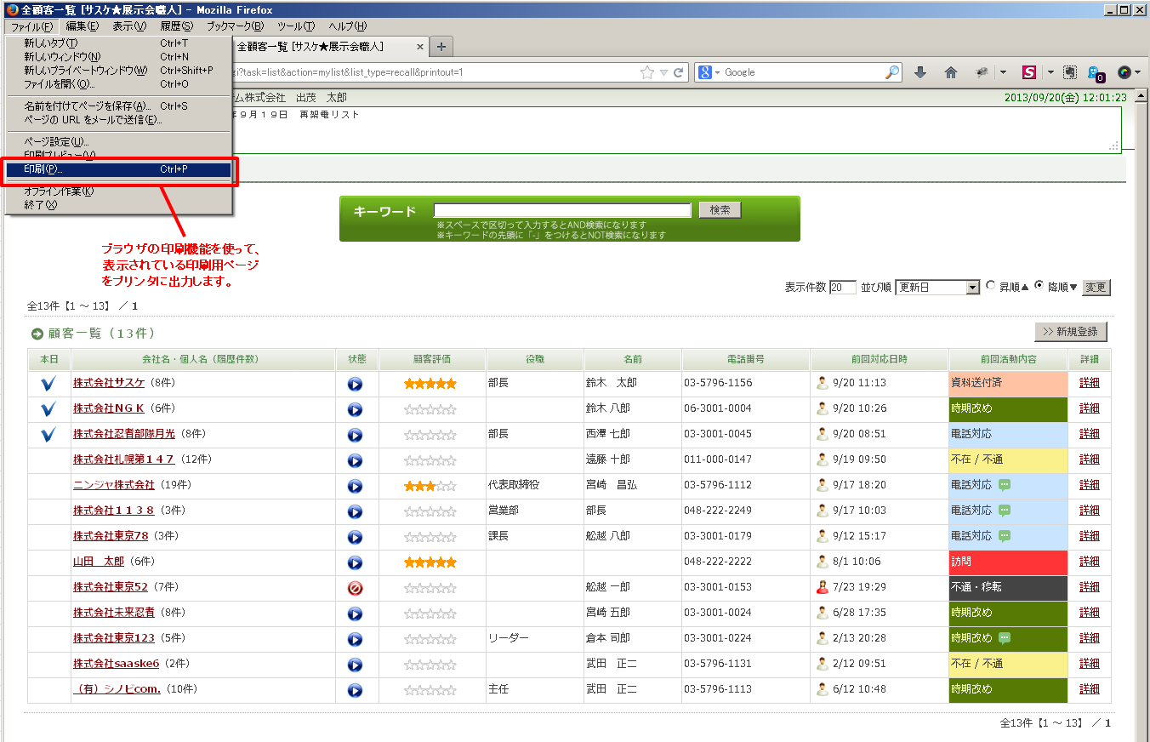Open the Google search engine dropdown
Viewport: 1150px width, 742px height.
pos(709,72)
